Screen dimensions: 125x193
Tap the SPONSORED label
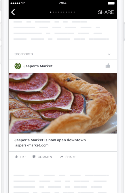[24, 54]
